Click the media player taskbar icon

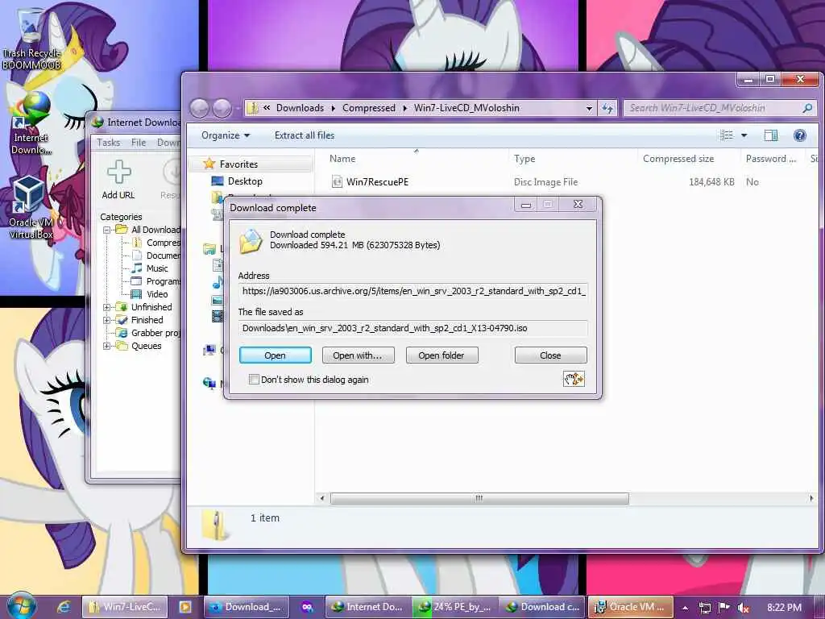click(x=185, y=607)
